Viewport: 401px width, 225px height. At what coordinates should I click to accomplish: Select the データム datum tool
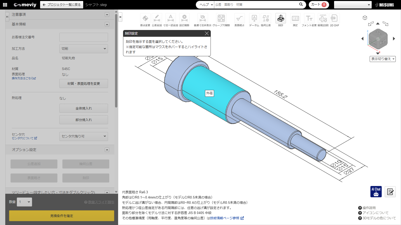[x=254, y=18]
